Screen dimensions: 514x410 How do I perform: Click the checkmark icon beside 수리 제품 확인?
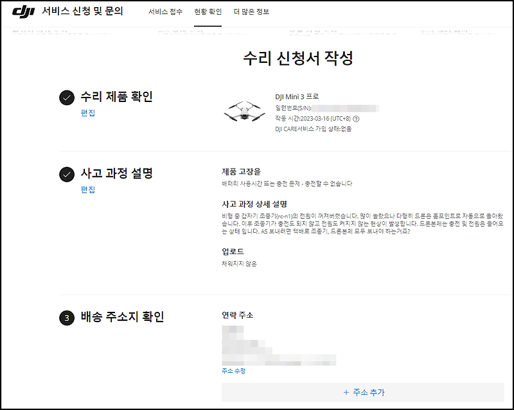(x=67, y=98)
